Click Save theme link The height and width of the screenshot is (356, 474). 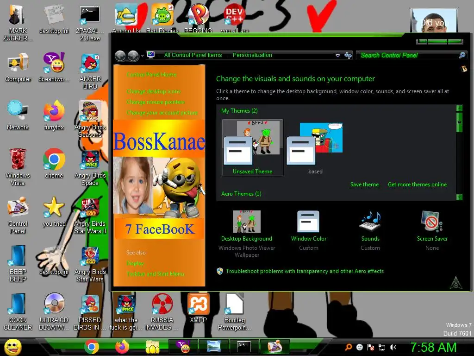coord(364,184)
